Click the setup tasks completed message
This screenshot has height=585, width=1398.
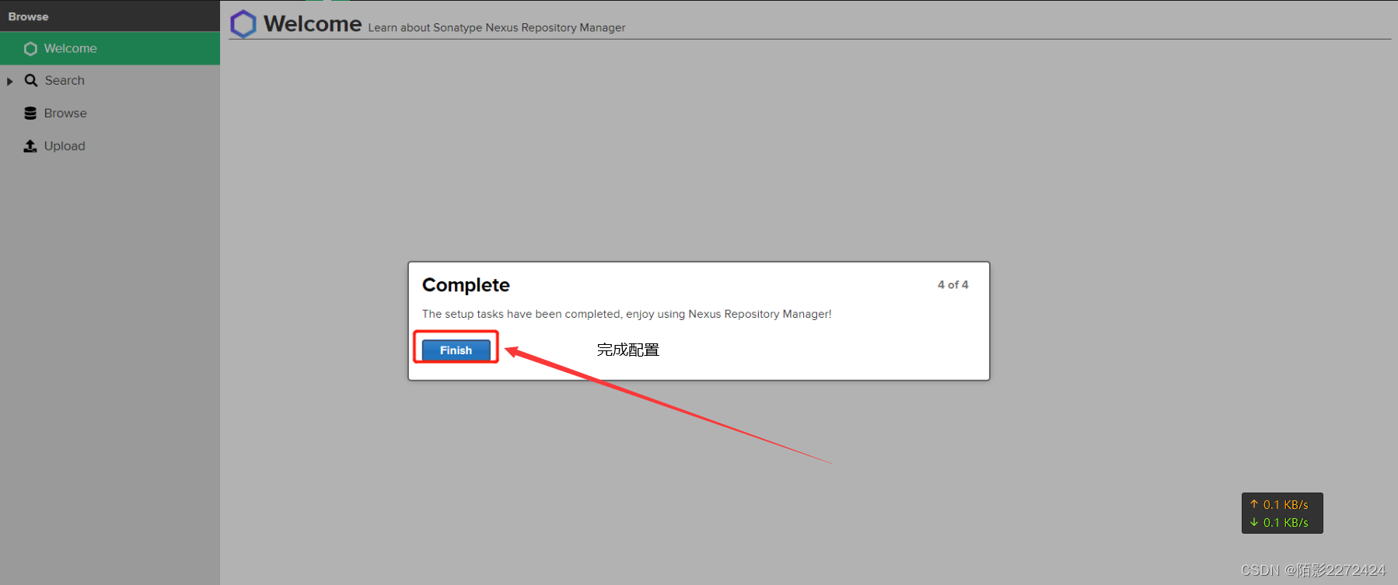click(x=627, y=314)
